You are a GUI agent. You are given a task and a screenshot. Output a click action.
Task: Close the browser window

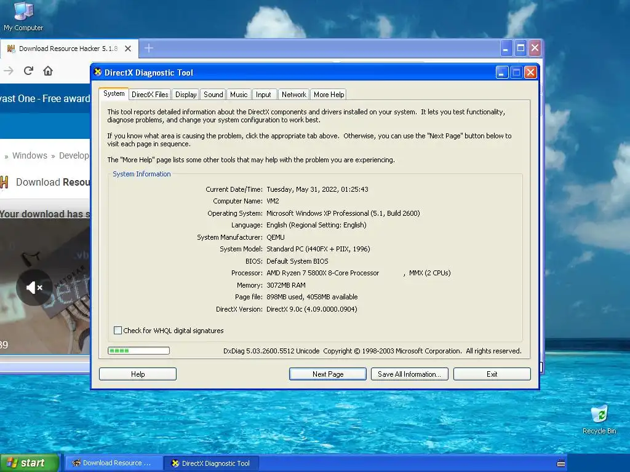535,49
